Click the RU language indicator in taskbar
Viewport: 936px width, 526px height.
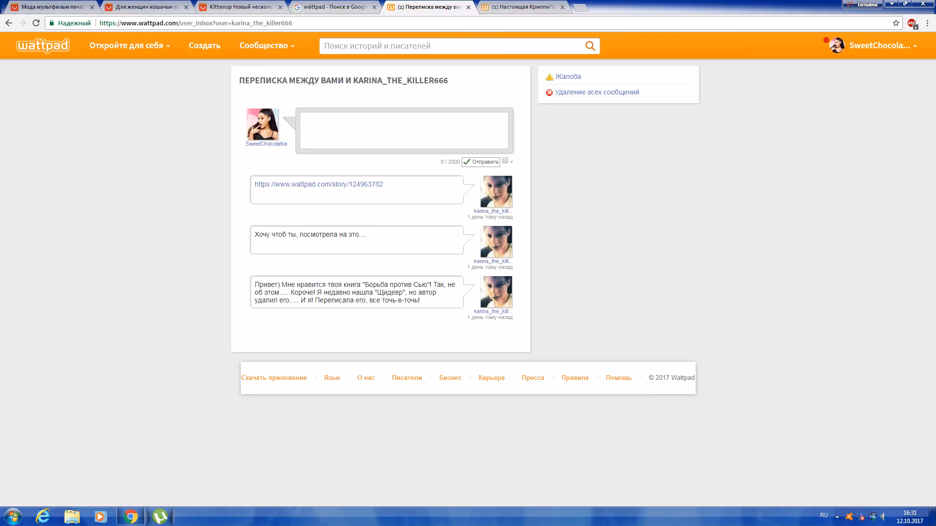[824, 515]
